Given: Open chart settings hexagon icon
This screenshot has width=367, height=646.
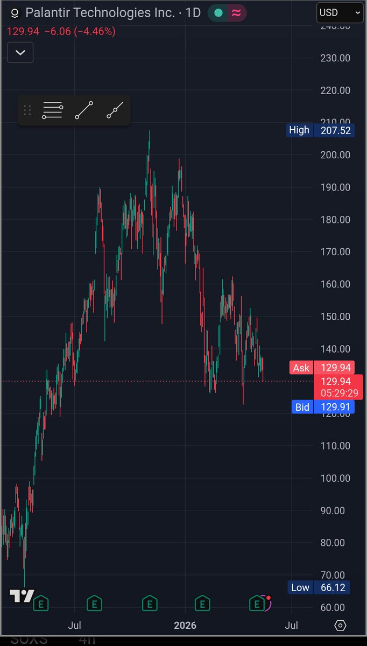Looking at the screenshot, I should click(340, 625).
